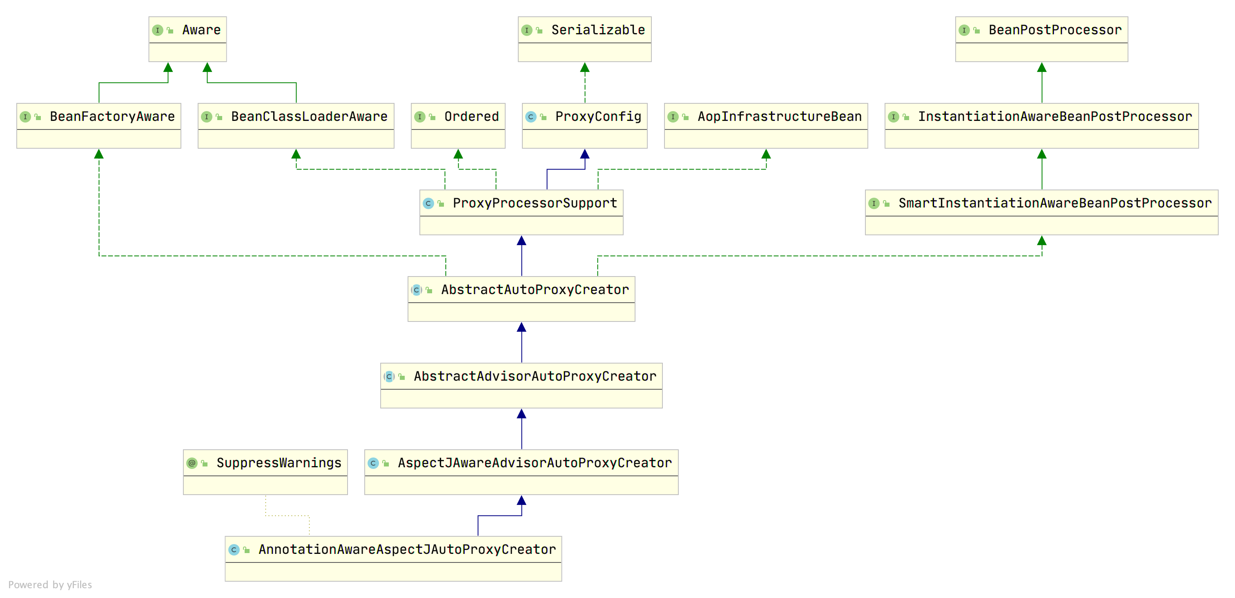The width and height of the screenshot is (1235, 598).
Task: Click the class icon beside AspectJAwareAdvisorAutoProxyCreator
Action: [x=373, y=463]
